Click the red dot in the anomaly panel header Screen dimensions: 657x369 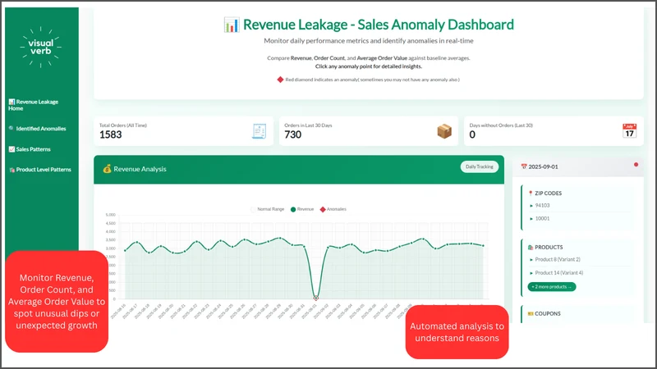[x=636, y=165]
